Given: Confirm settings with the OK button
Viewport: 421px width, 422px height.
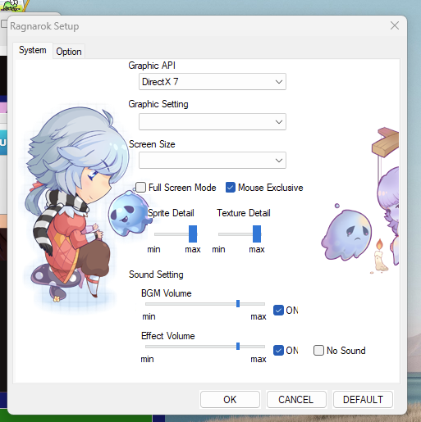Looking at the screenshot, I should click(x=230, y=399).
